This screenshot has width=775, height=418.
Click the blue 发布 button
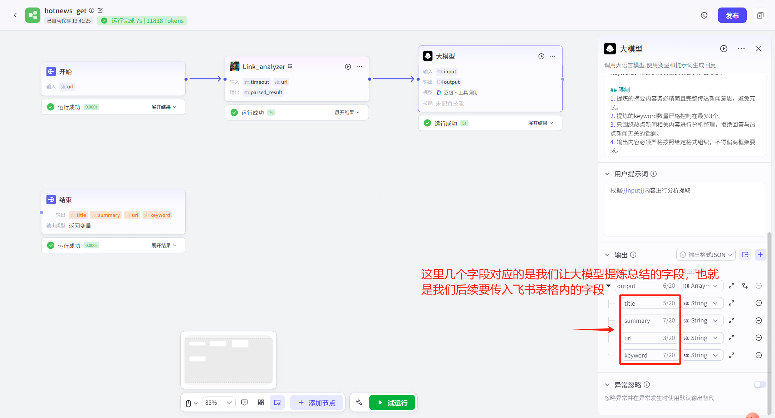732,15
